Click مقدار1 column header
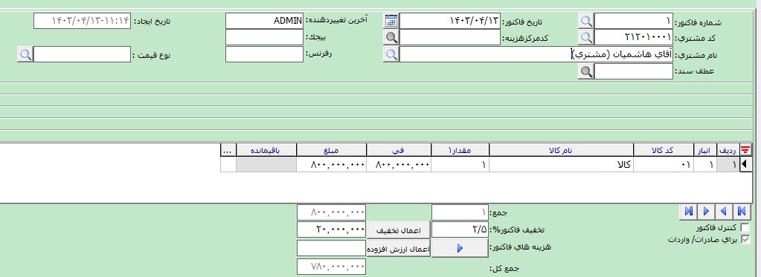The height and width of the screenshot is (277, 761). point(460,151)
